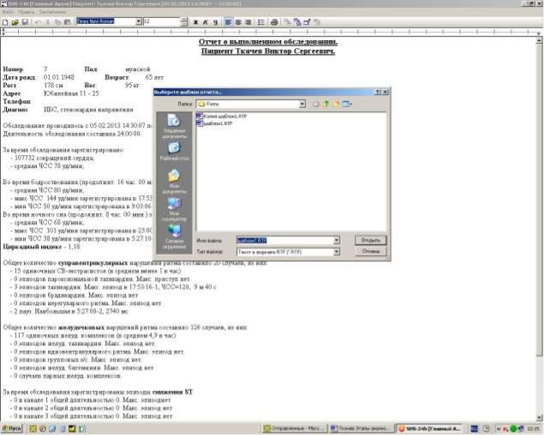Go back in the file dialog
The image size is (544, 435).
click(x=316, y=104)
